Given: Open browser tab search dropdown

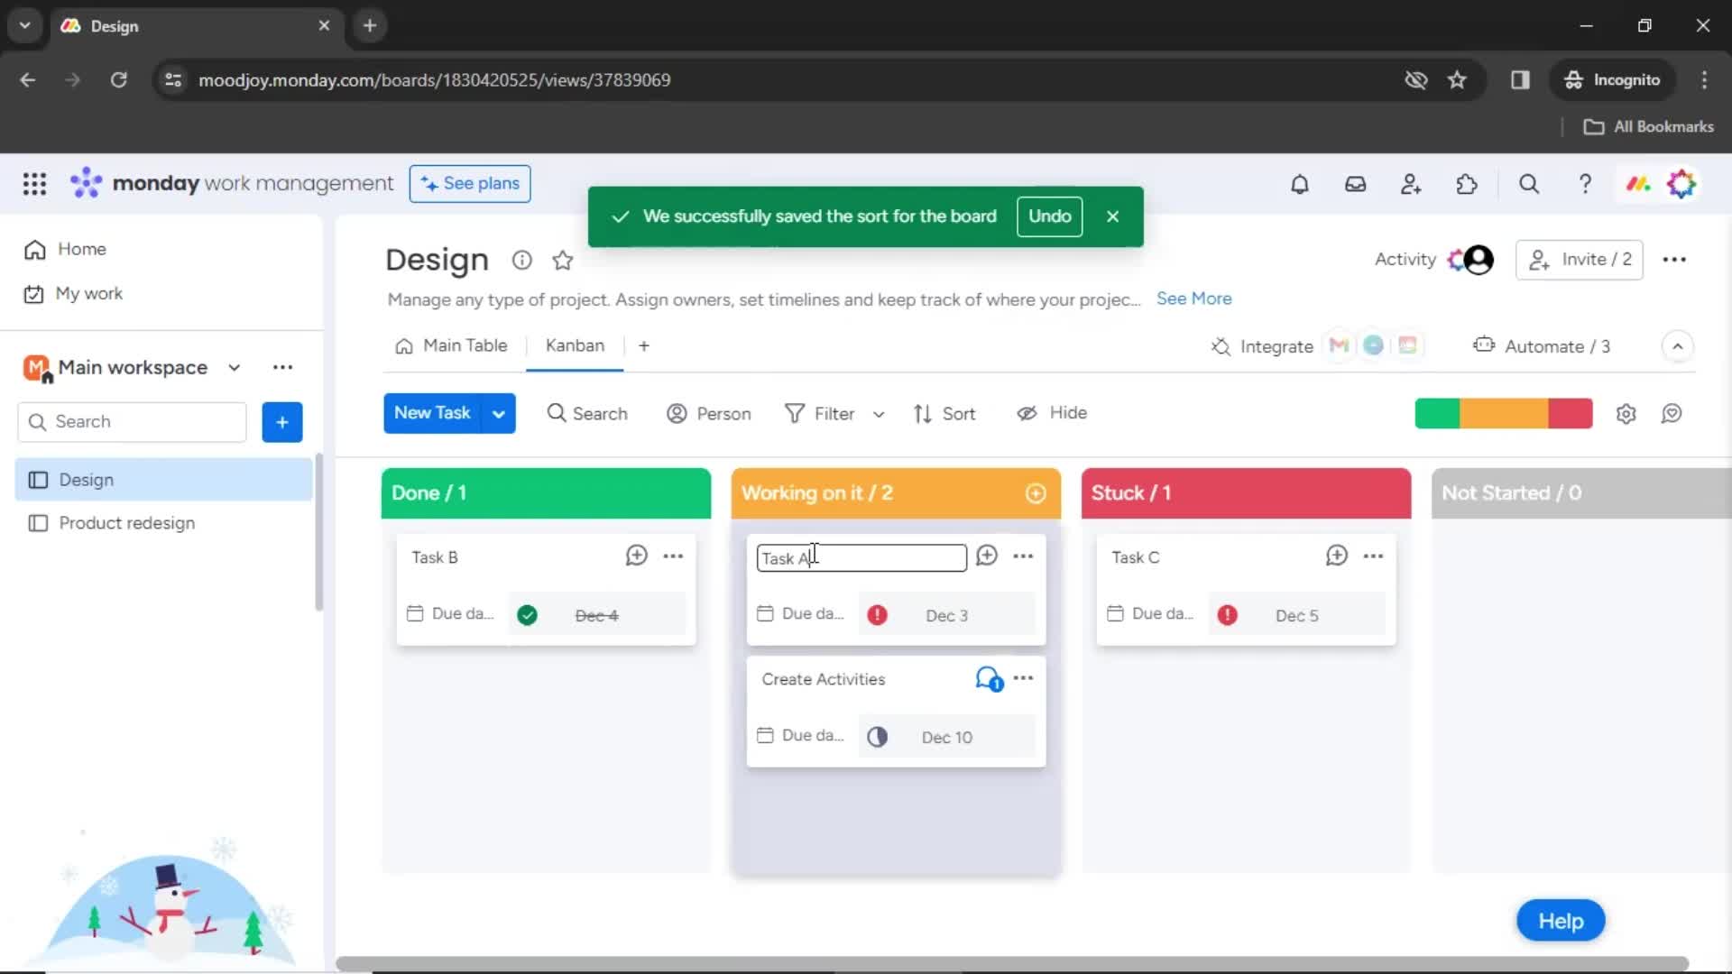Looking at the screenshot, I should click(x=25, y=25).
